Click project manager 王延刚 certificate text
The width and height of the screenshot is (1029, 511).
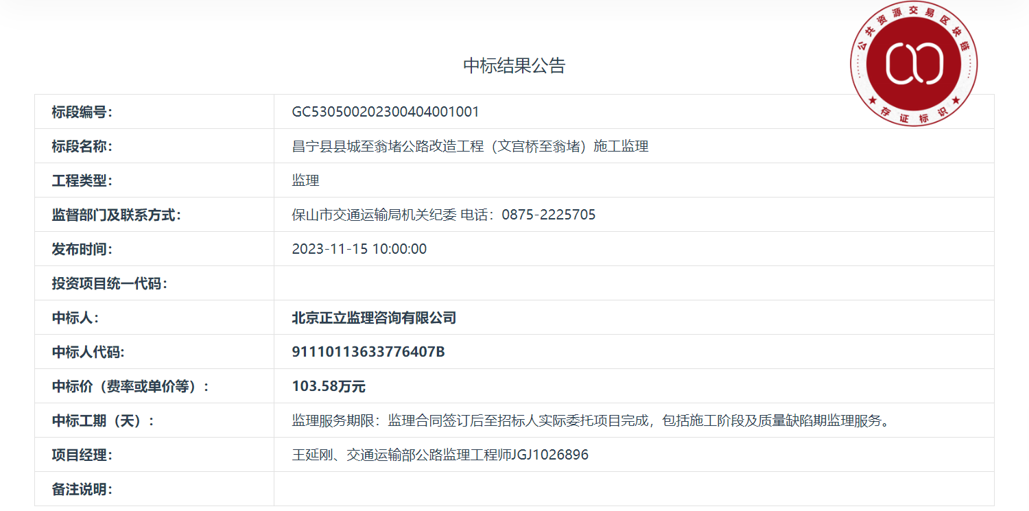(440, 455)
